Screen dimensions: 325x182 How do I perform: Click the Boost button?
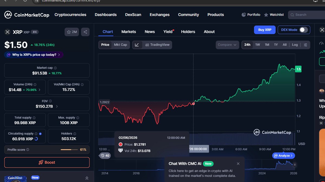(x=47, y=162)
